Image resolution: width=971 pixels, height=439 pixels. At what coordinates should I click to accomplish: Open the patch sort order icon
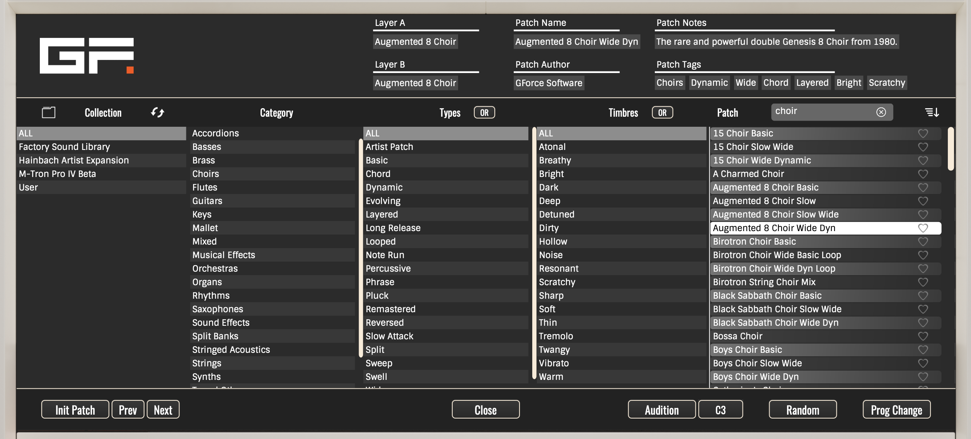(x=932, y=112)
